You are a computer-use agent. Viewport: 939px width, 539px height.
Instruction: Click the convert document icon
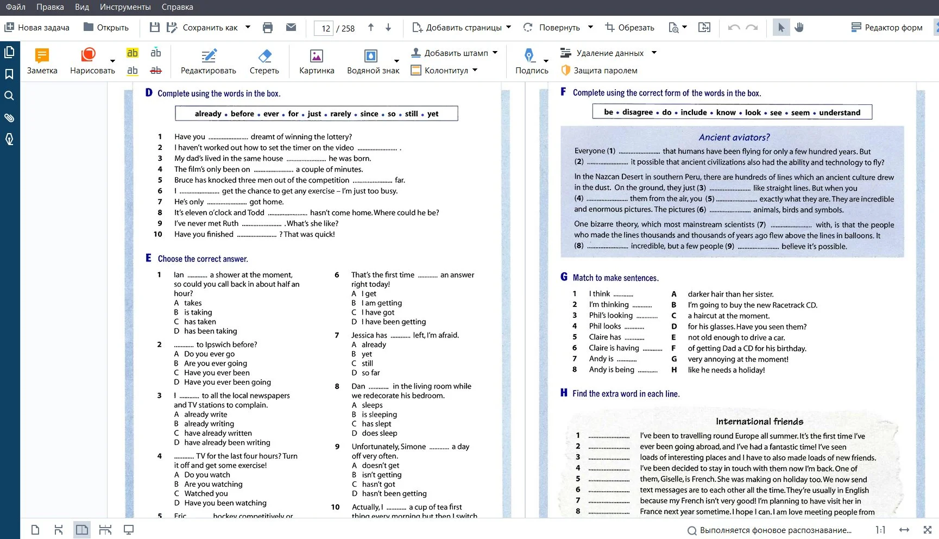point(704,27)
